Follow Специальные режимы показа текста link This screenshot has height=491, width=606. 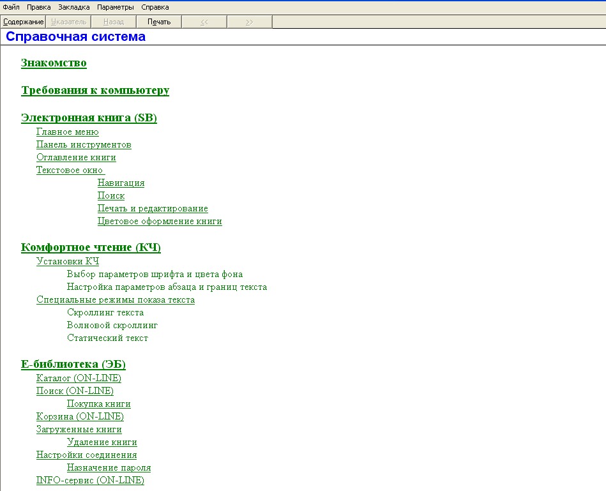pos(115,299)
